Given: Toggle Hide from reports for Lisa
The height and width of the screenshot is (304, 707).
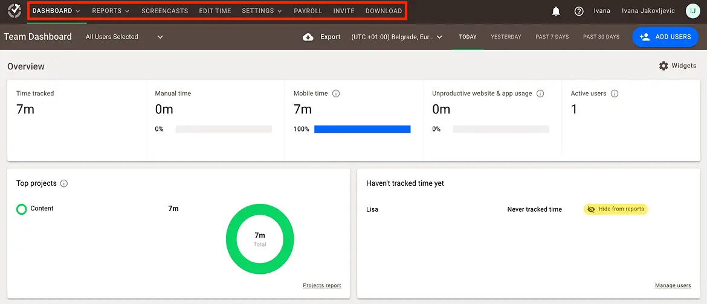Looking at the screenshot, I should tap(615, 209).
